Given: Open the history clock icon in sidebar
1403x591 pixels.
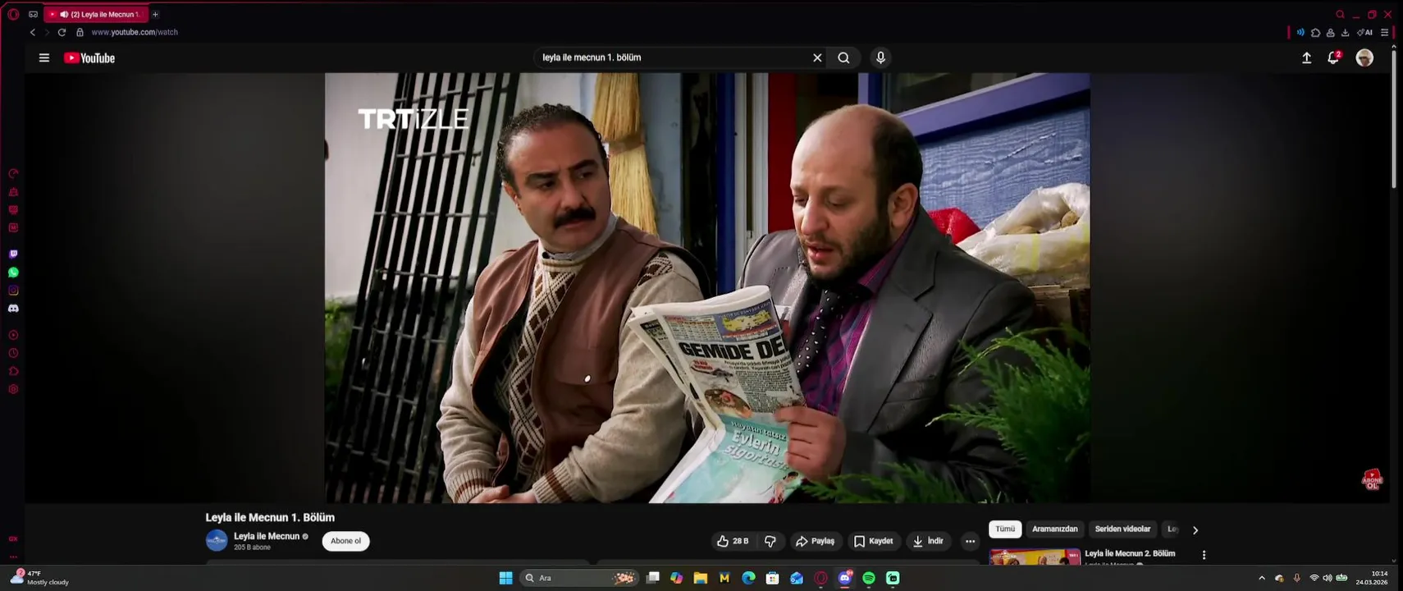Looking at the screenshot, I should (13, 353).
